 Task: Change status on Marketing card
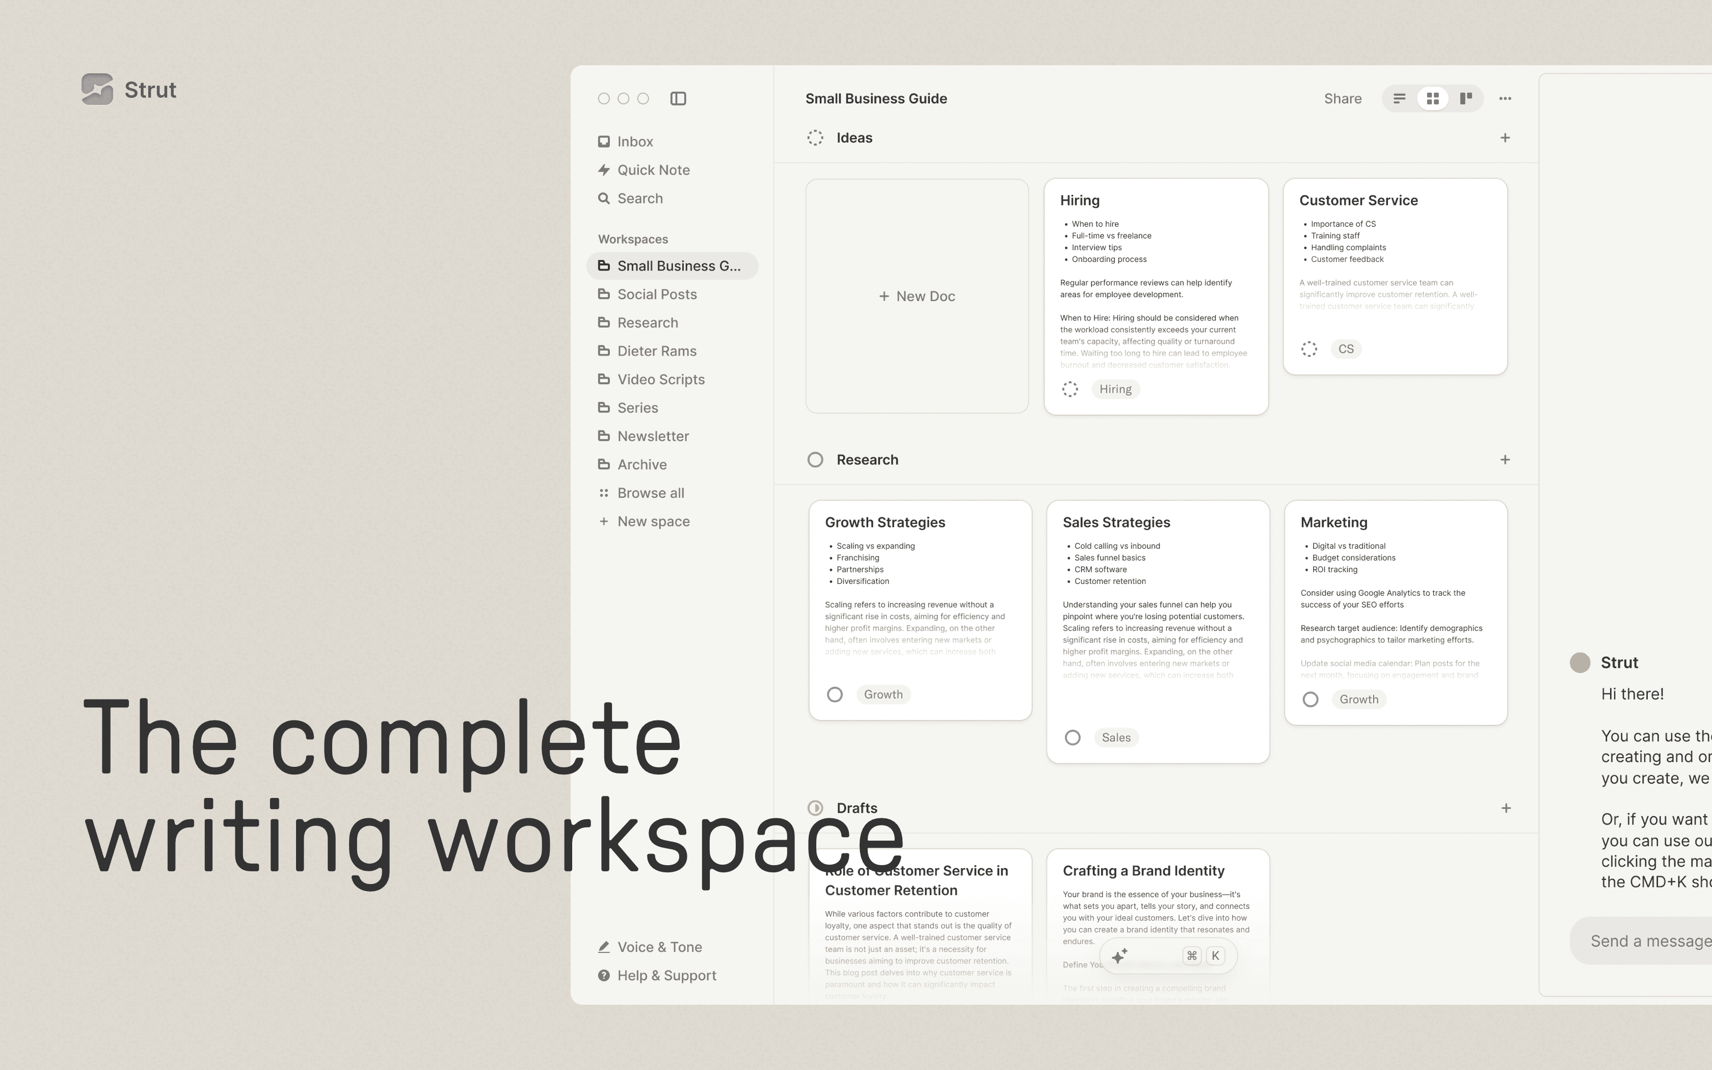(1310, 700)
